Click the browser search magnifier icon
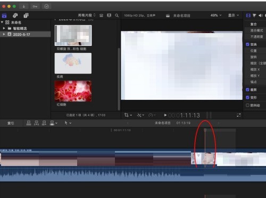 coord(117,15)
